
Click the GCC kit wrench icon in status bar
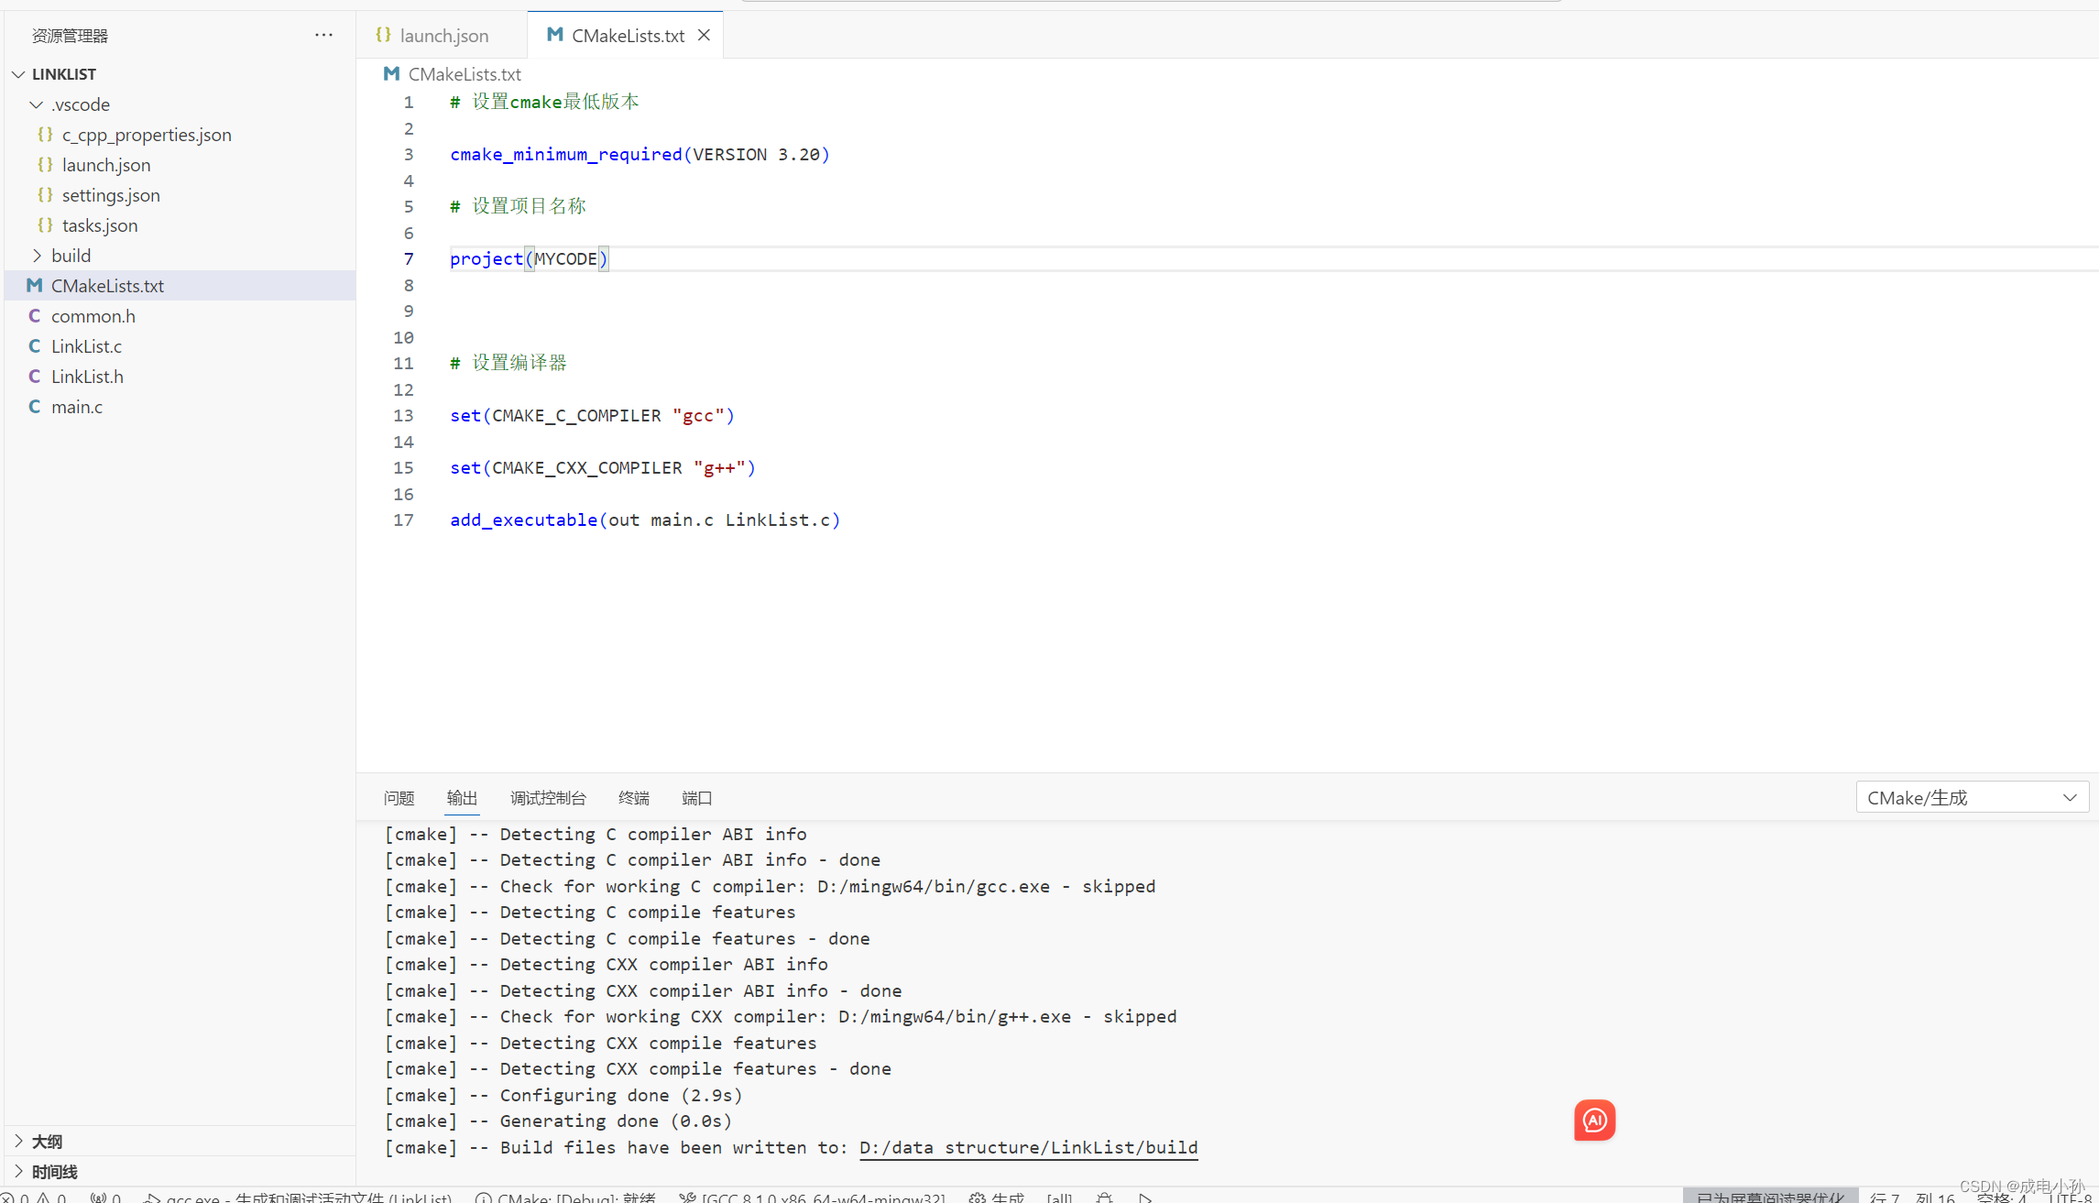688,1197
